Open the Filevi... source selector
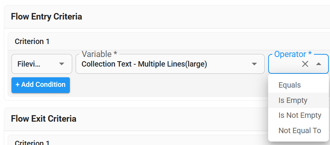The height and width of the screenshot is (145, 330). 42,64
